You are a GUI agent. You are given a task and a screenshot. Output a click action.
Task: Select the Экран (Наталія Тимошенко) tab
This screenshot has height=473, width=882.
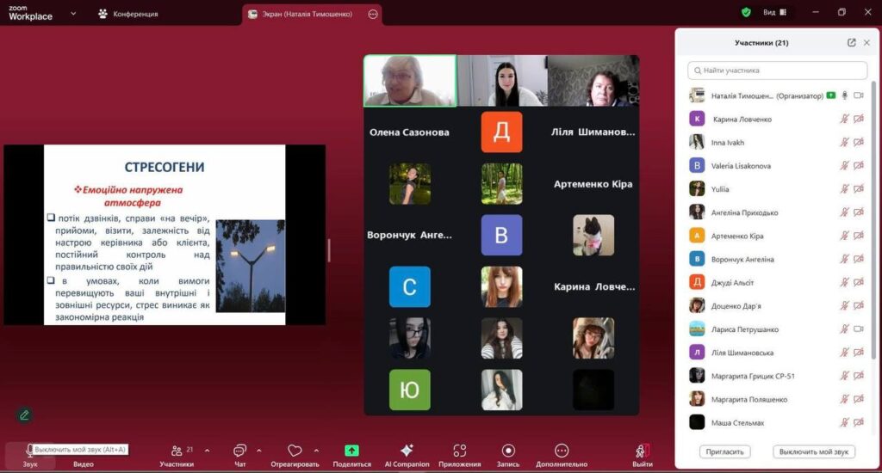(x=304, y=14)
